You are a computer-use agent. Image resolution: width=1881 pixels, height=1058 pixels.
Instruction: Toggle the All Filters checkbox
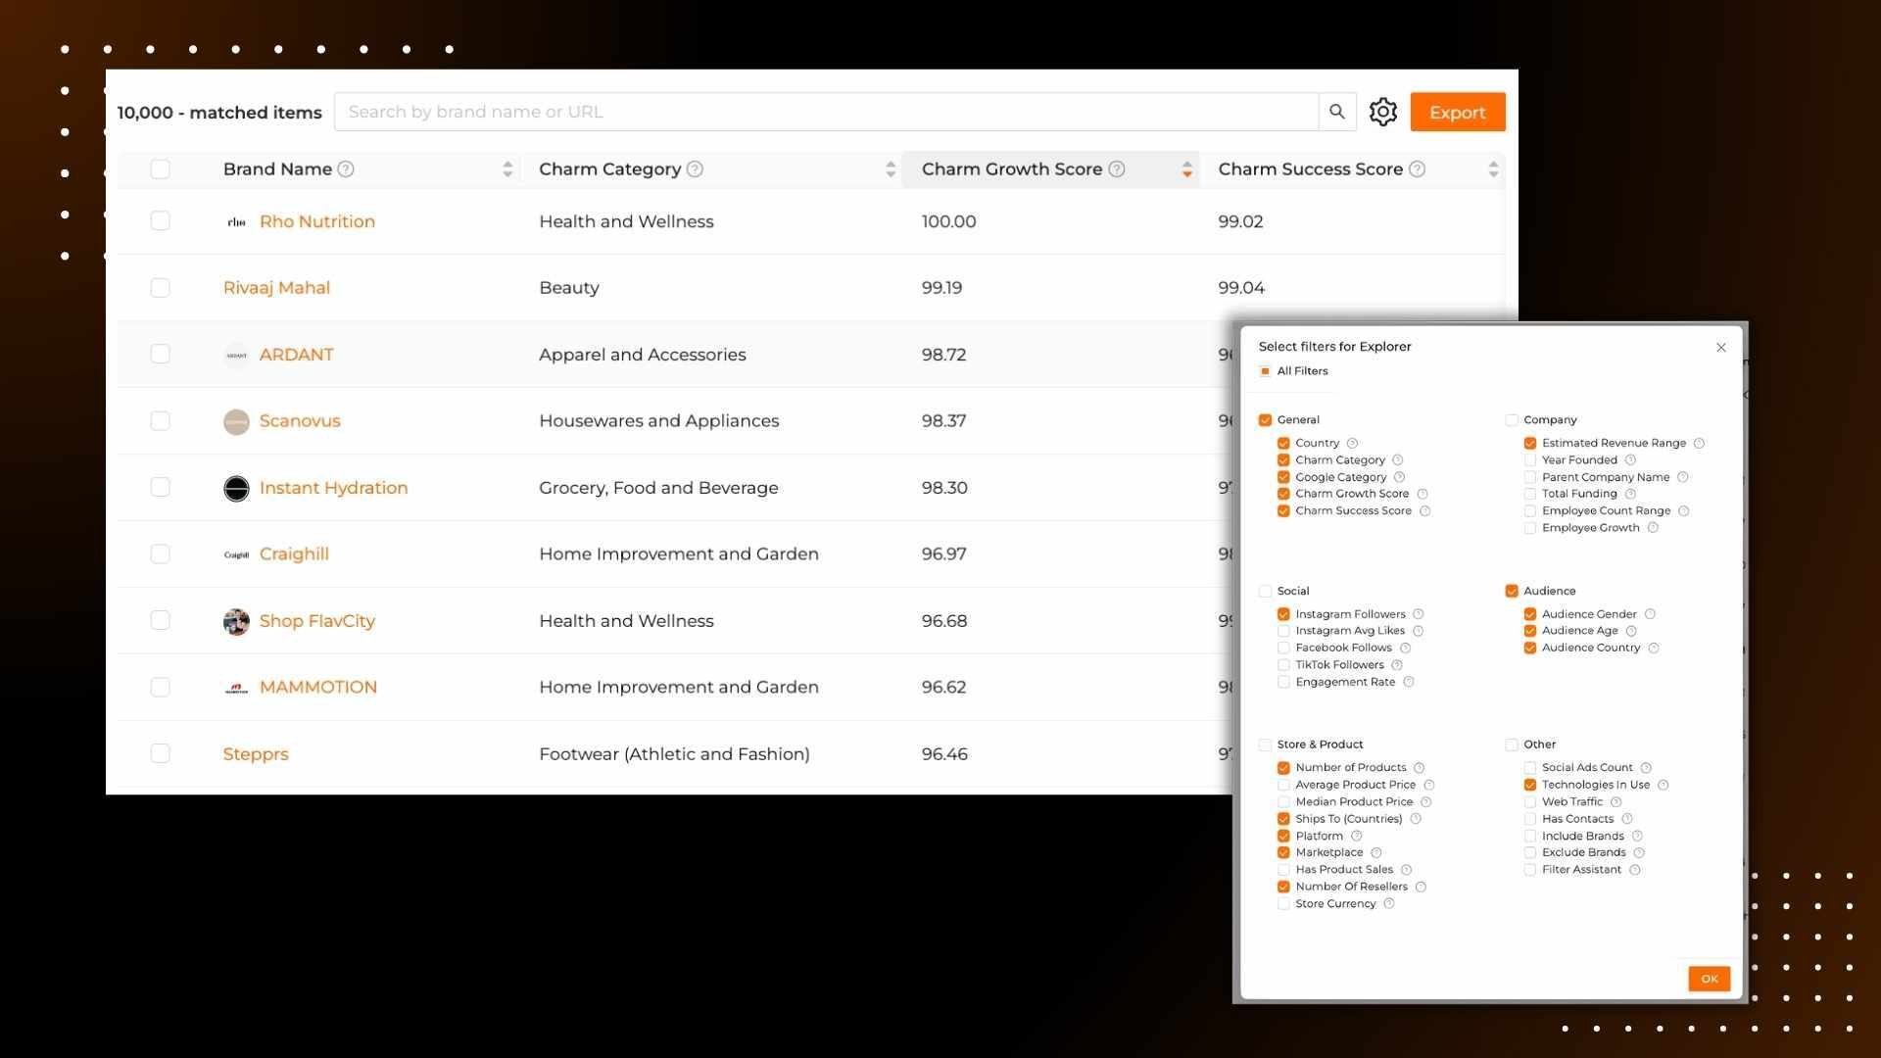[1265, 371]
